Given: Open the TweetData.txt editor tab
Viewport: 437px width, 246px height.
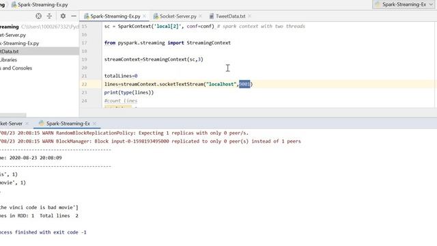Looking at the screenshot, I should (x=231, y=16).
